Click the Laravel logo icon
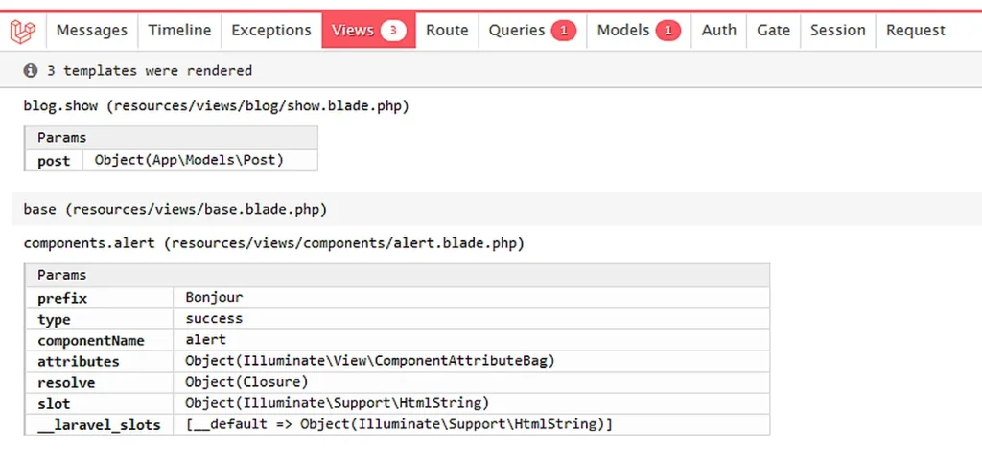The image size is (982, 452). (x=23, y=31)
